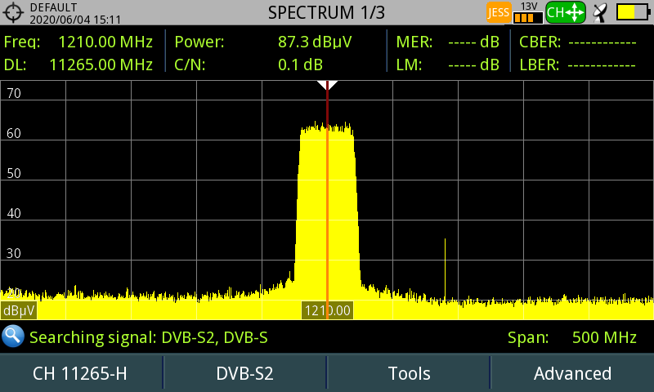This screenshot has height=392, width=654.
Task: Open the CH 11265-H channel menu
Action: (81, 373)
